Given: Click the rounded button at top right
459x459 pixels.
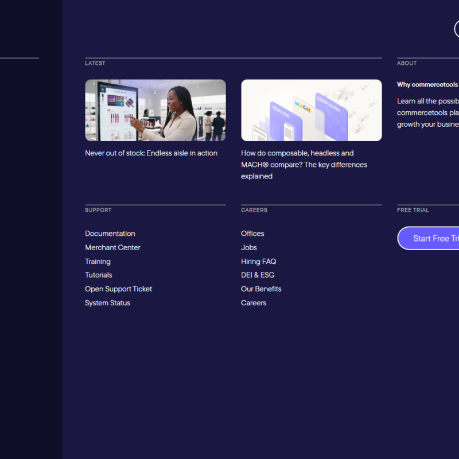Looking at the screenshot, I should tap(456, 29).
